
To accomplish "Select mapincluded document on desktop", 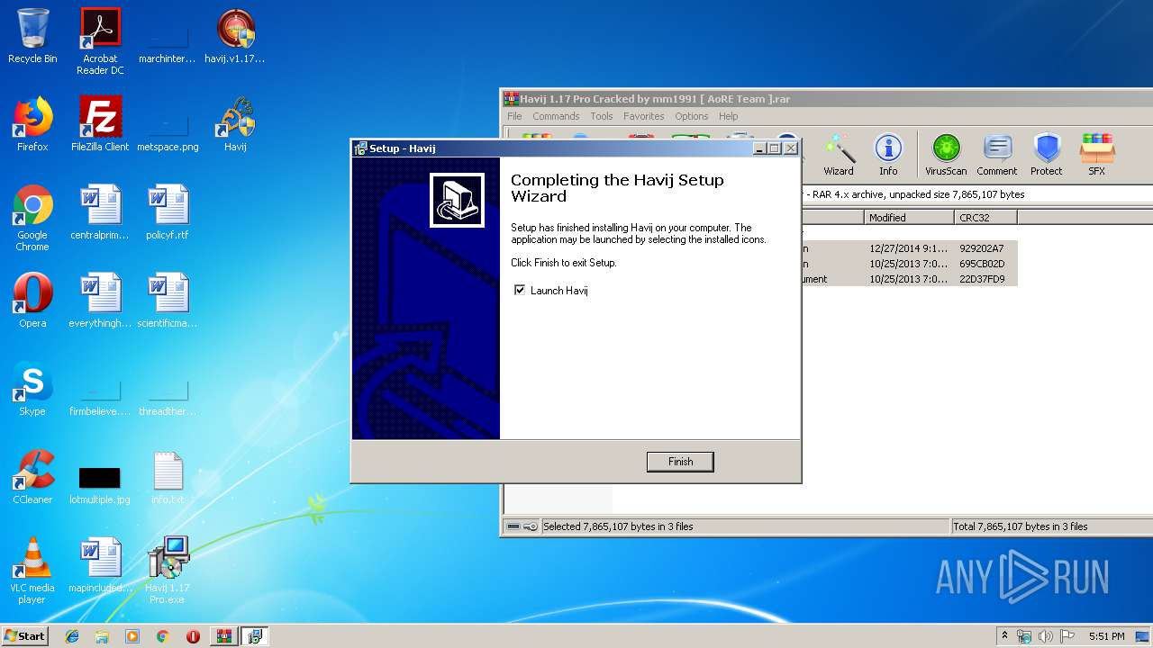I will point(100,565).
